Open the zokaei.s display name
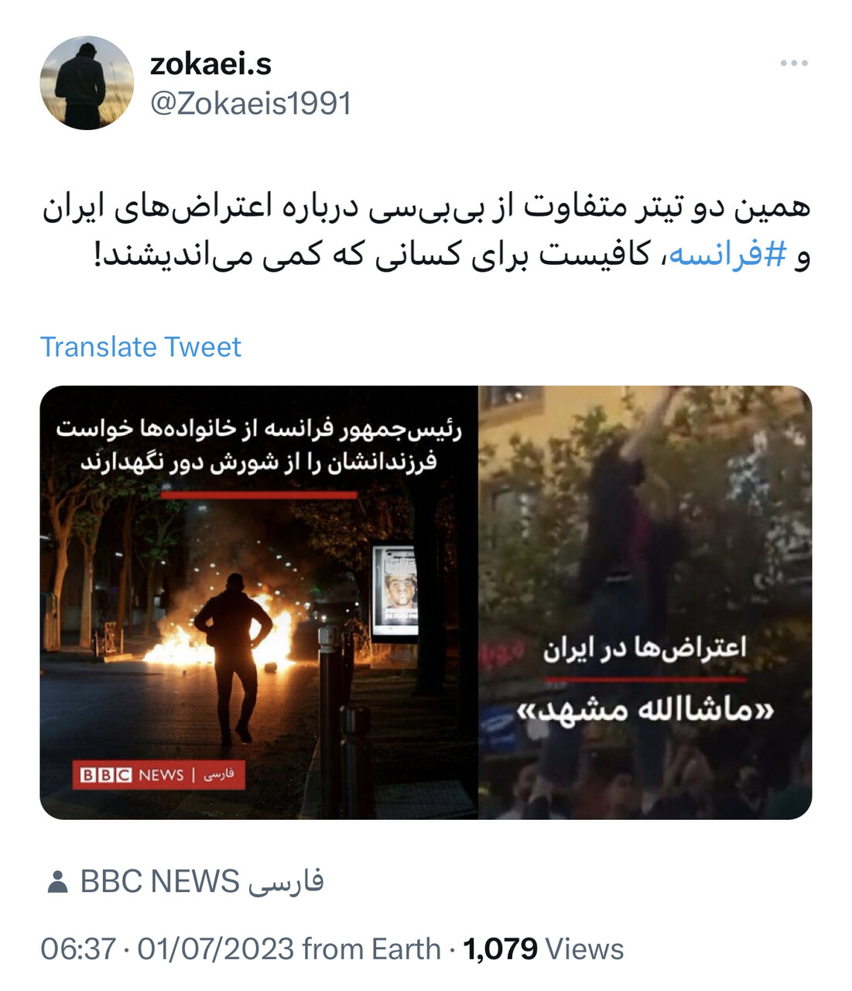Viewport: 852px width, 991px height. pyautogui.click(x=210, y=63)
